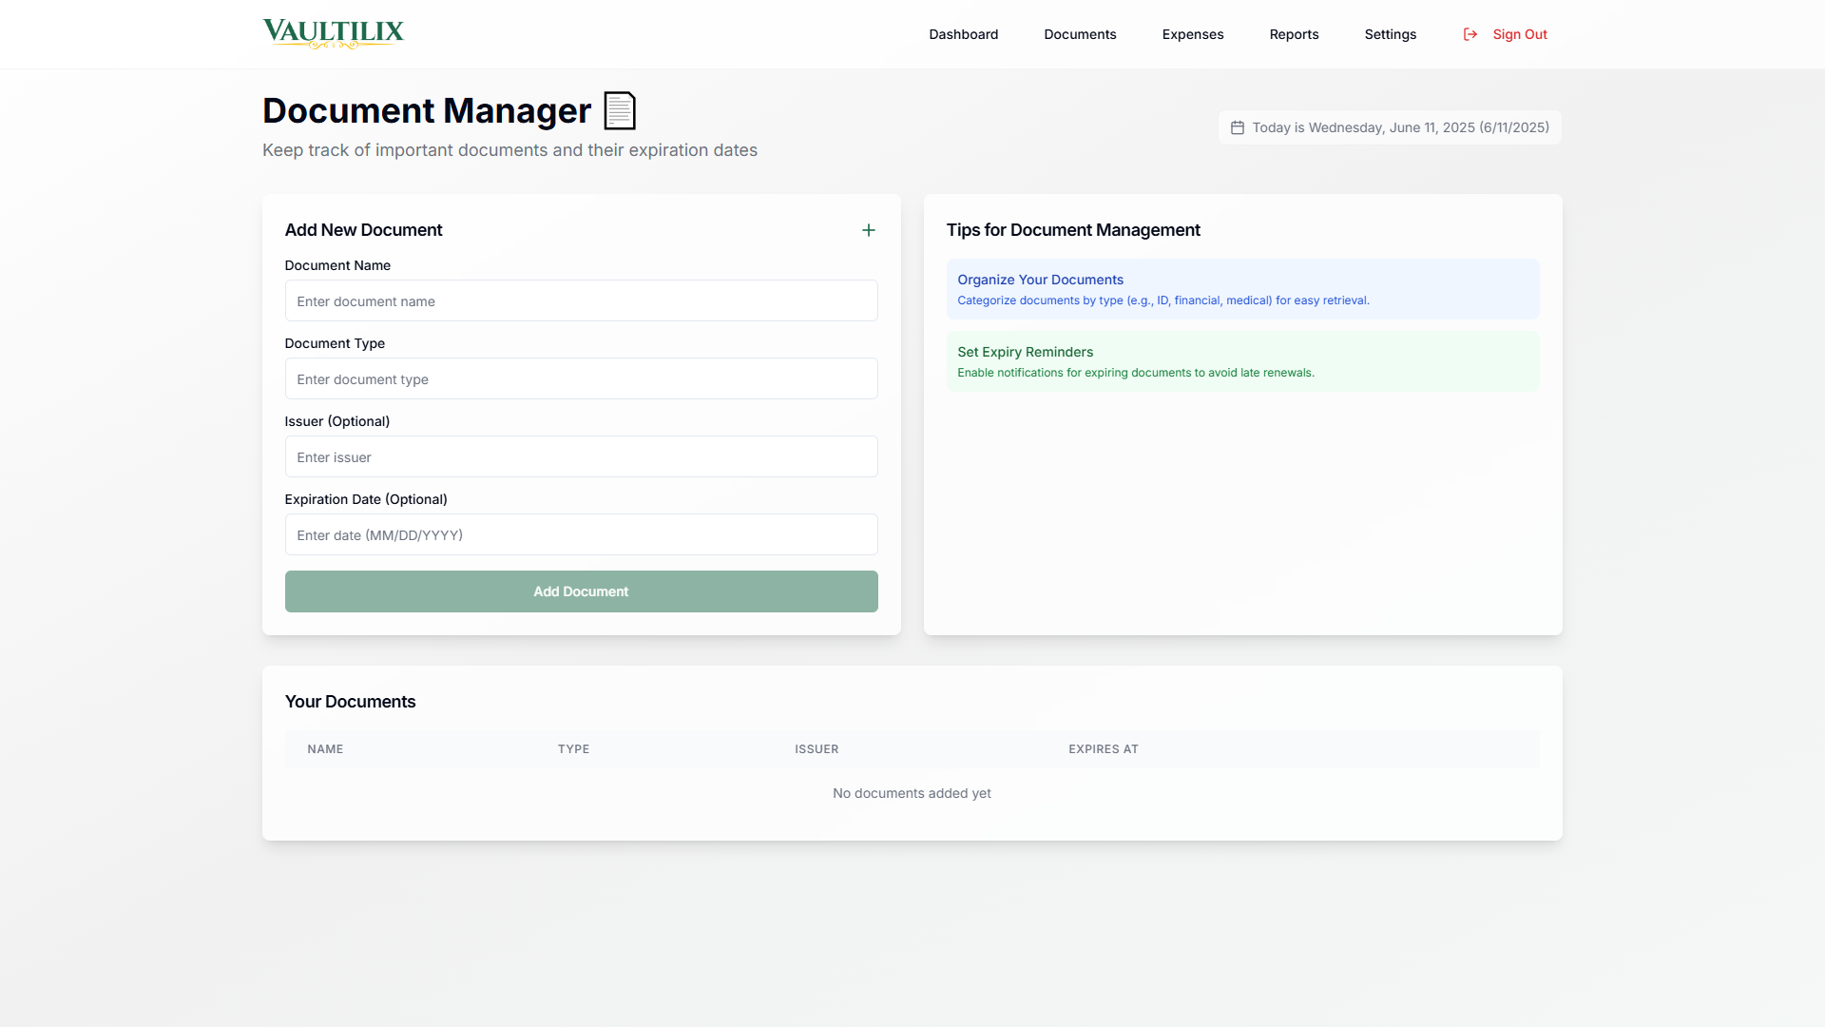Open the Expenses section
The width and height of the screenshot is (1825, 1027).
(1193, 34)
